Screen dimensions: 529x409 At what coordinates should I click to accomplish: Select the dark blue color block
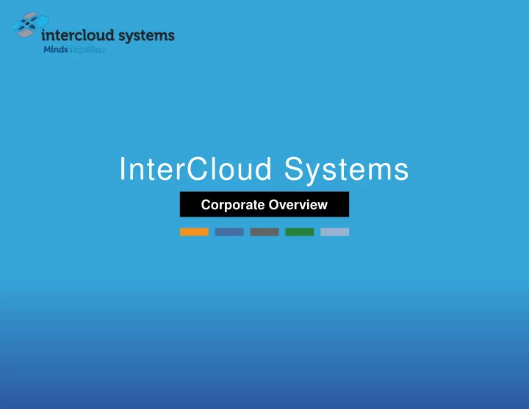229,232
